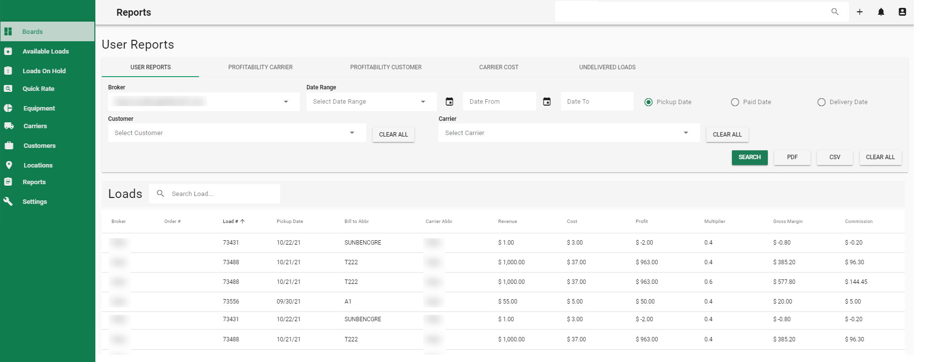Open the user account icon

click(x=902, y=12)
